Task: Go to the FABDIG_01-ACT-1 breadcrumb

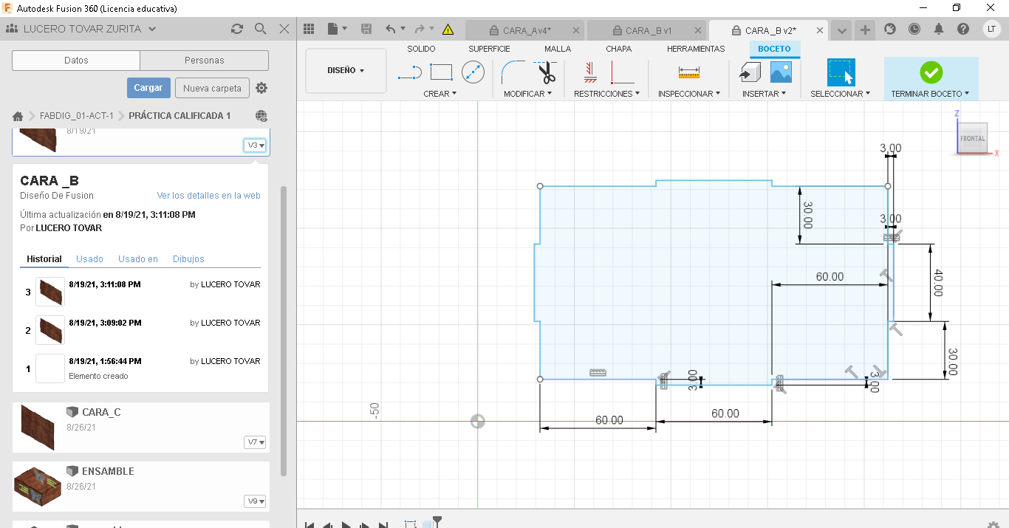Action: point(77,116)
